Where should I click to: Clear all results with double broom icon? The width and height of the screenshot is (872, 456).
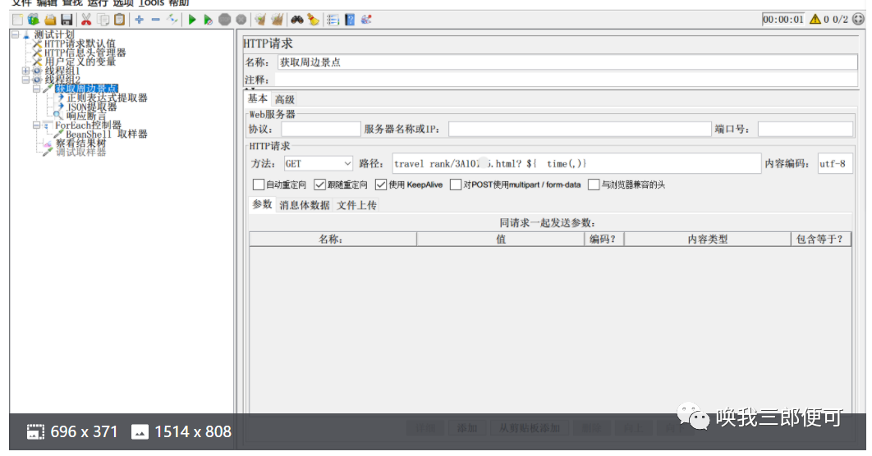(277, 20)
